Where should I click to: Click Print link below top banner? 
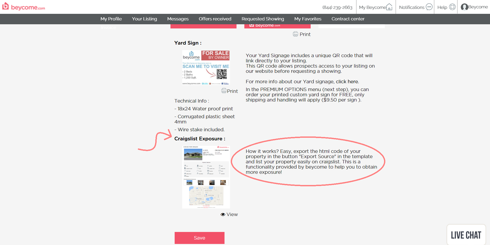(305, 34)
